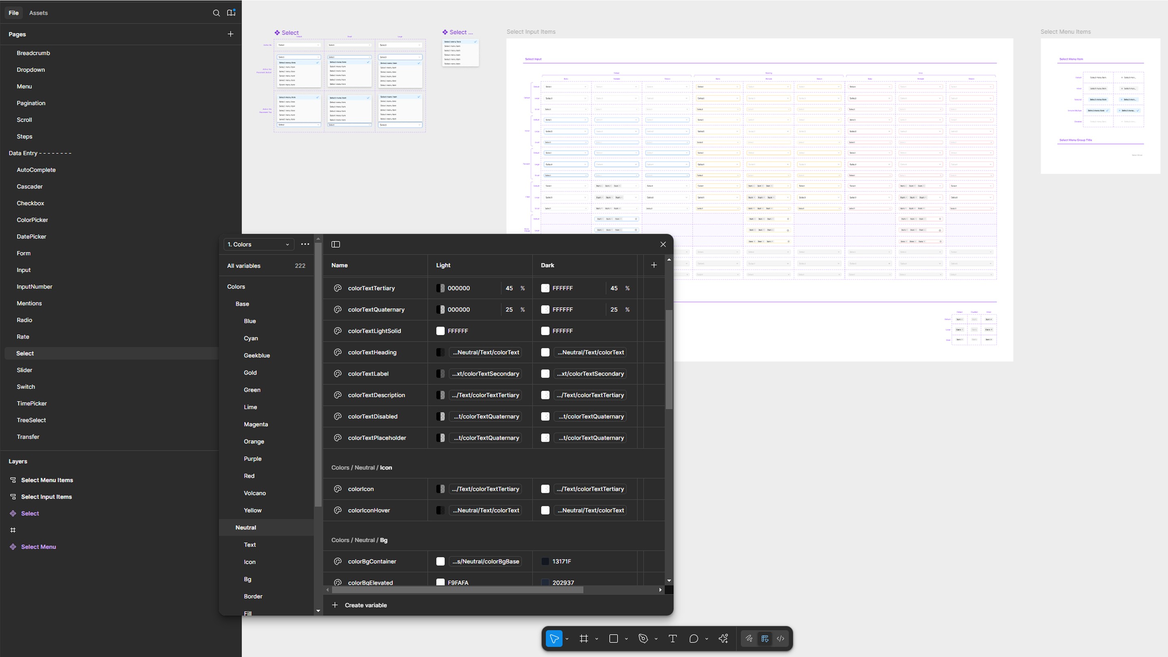Add a new page with plus button
The width and height of the screenshot is (1168, 657).
coord(230,34)
